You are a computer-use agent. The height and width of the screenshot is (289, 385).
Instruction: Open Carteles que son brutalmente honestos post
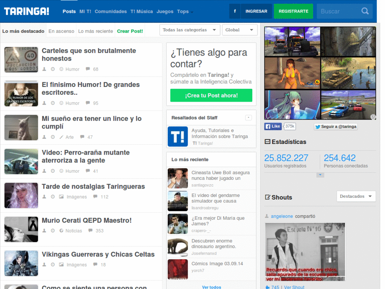point(89,55)
